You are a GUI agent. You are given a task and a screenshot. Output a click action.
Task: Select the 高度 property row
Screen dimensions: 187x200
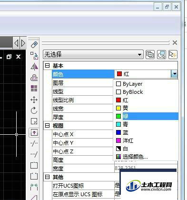[82, 160]
